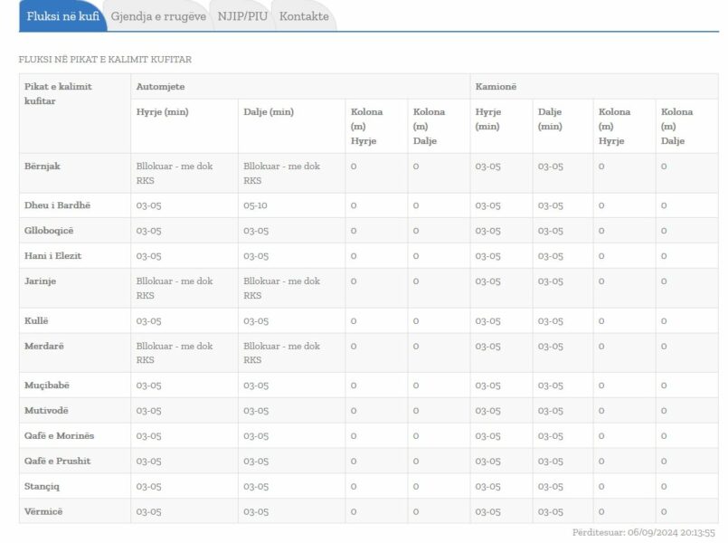Click Vërmicë Automjete Dalje value 03-05
The image size is (728, 543).
[x=256, y=512]
